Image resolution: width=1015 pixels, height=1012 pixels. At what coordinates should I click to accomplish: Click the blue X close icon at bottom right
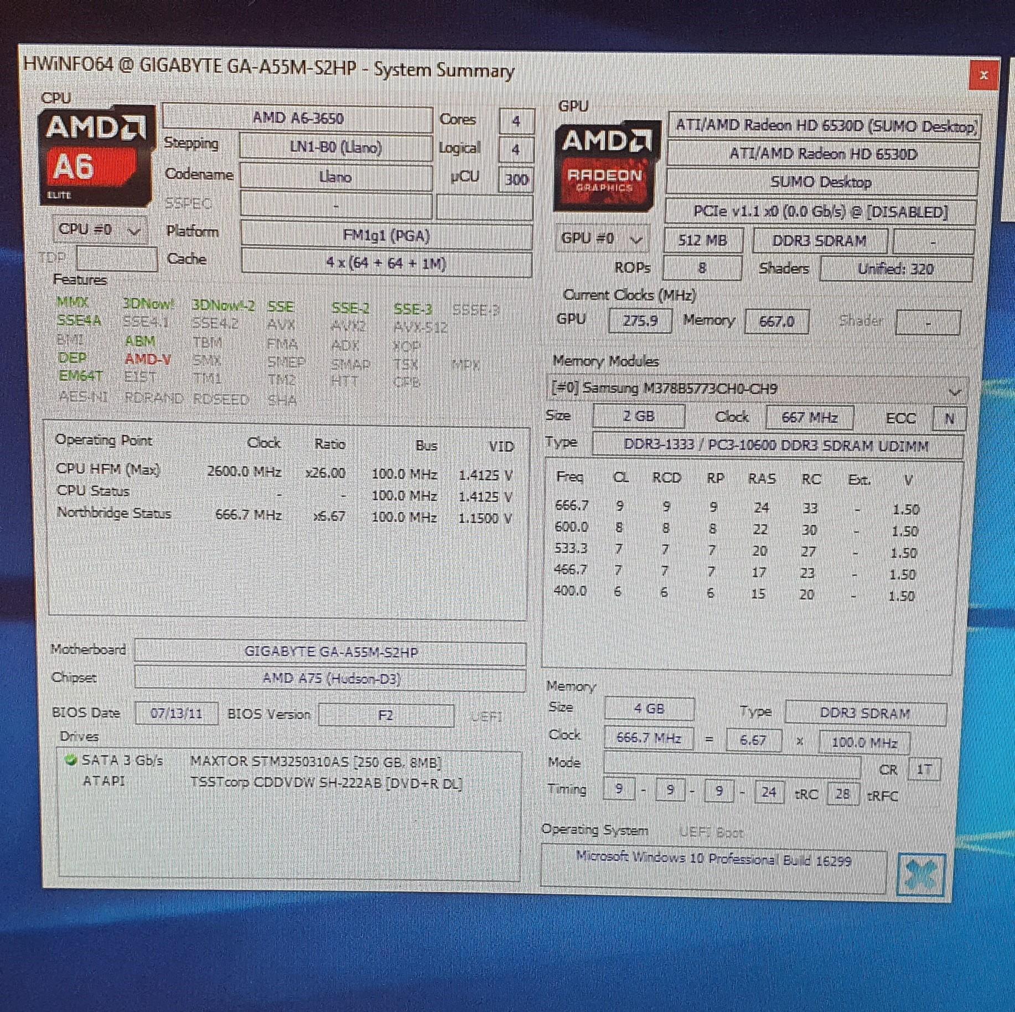click(921, 875)
